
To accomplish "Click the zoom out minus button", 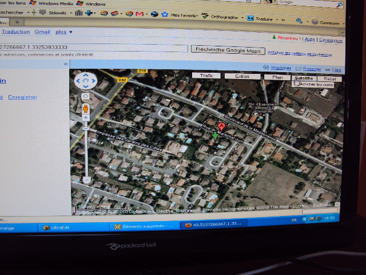I will 87,180.
